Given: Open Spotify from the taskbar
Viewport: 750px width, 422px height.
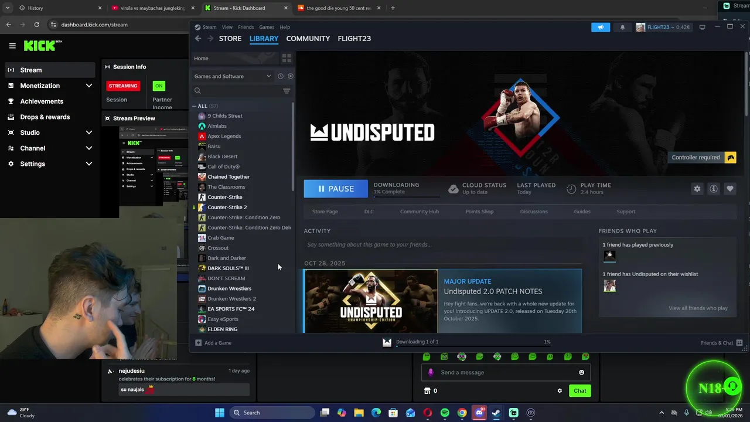Looking at the screenshot, I should click(x=445, y=413).
